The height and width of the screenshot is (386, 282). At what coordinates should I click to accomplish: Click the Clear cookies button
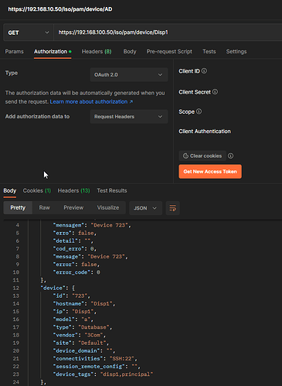202,155
